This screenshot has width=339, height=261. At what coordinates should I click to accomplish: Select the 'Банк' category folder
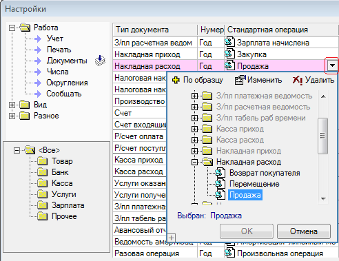[60, 172]
